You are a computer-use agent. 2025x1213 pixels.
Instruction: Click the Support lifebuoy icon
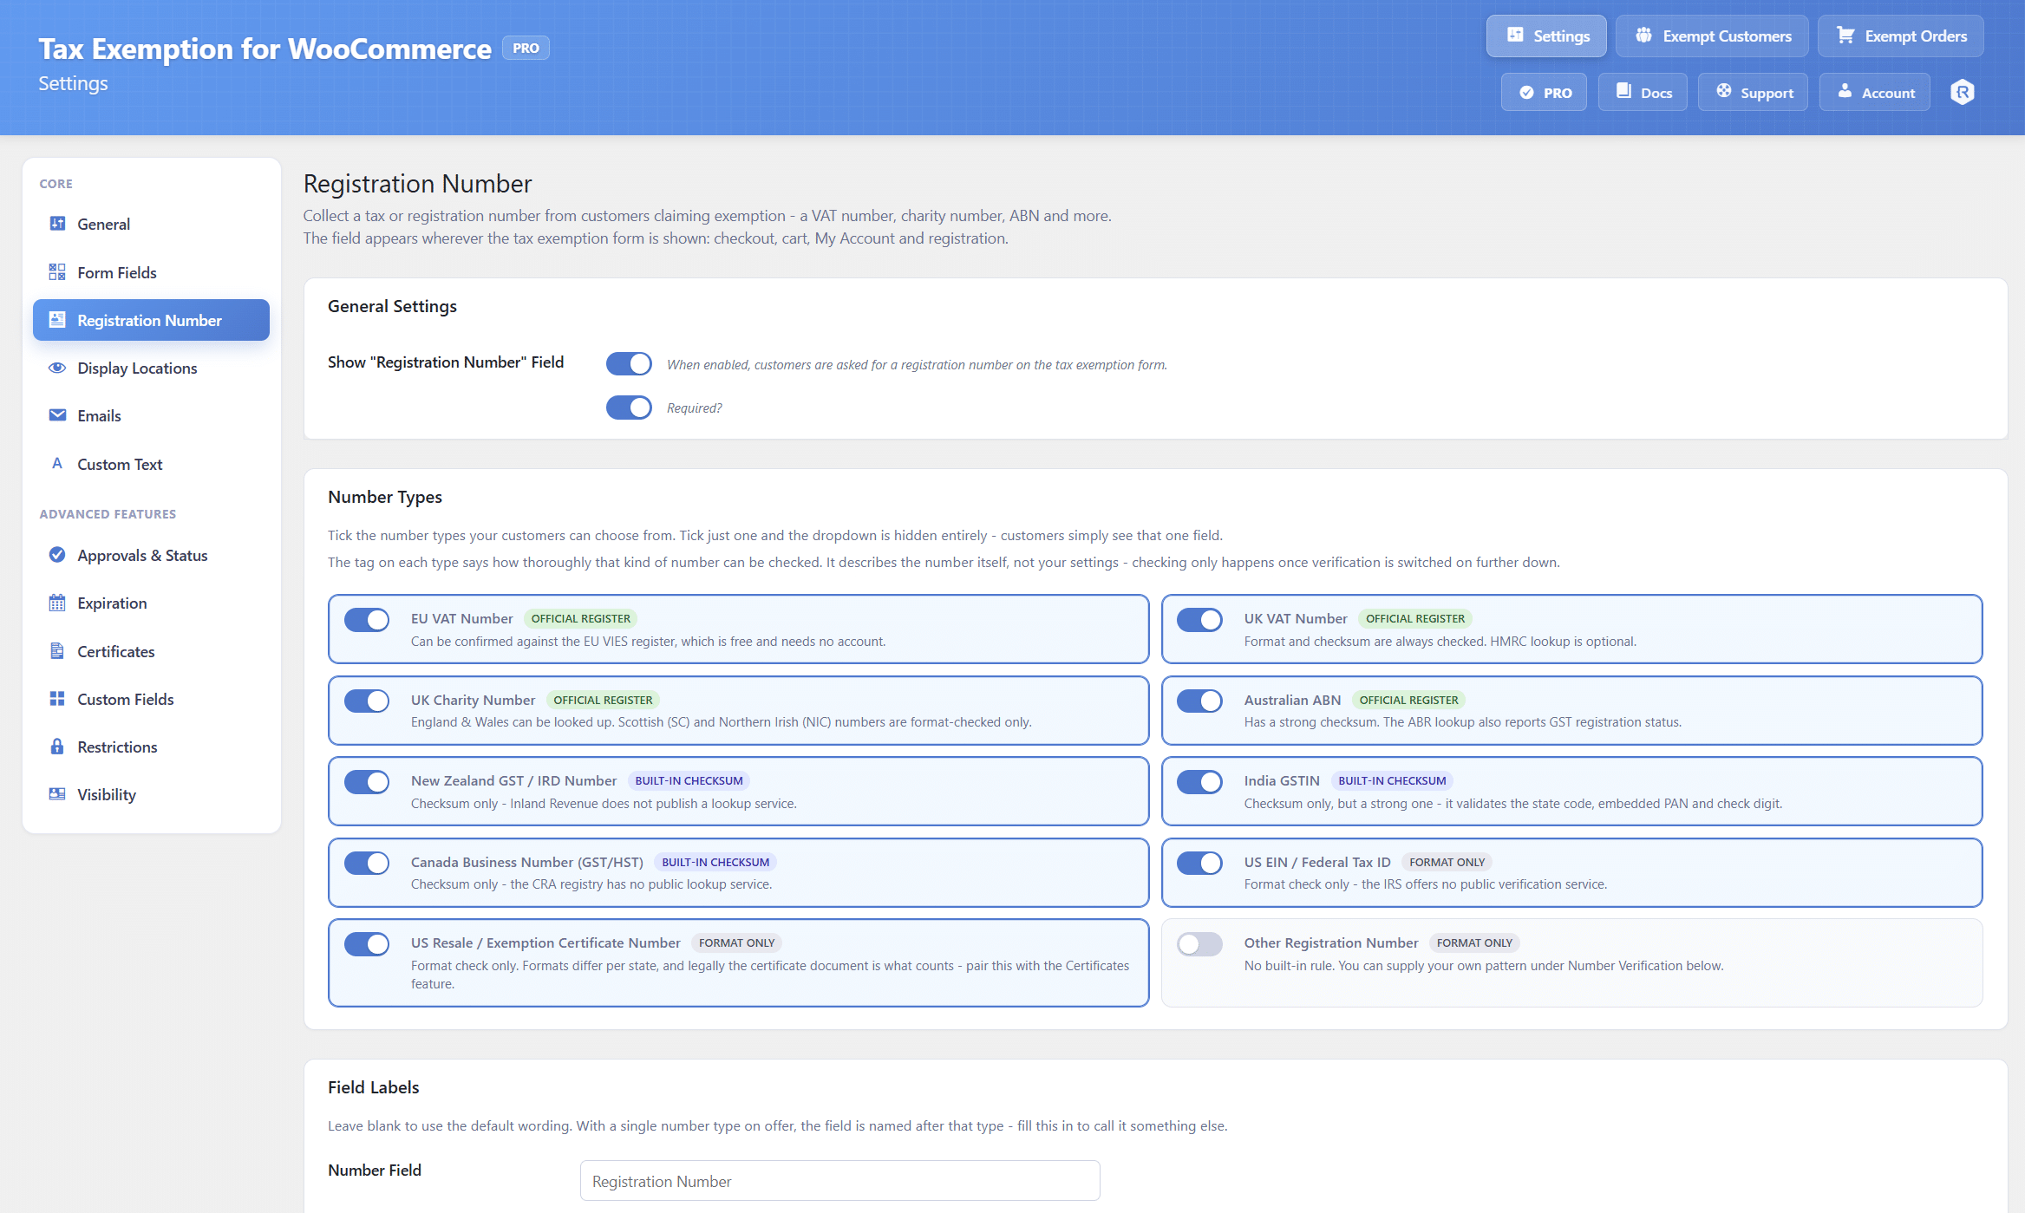coord(1724,91)
